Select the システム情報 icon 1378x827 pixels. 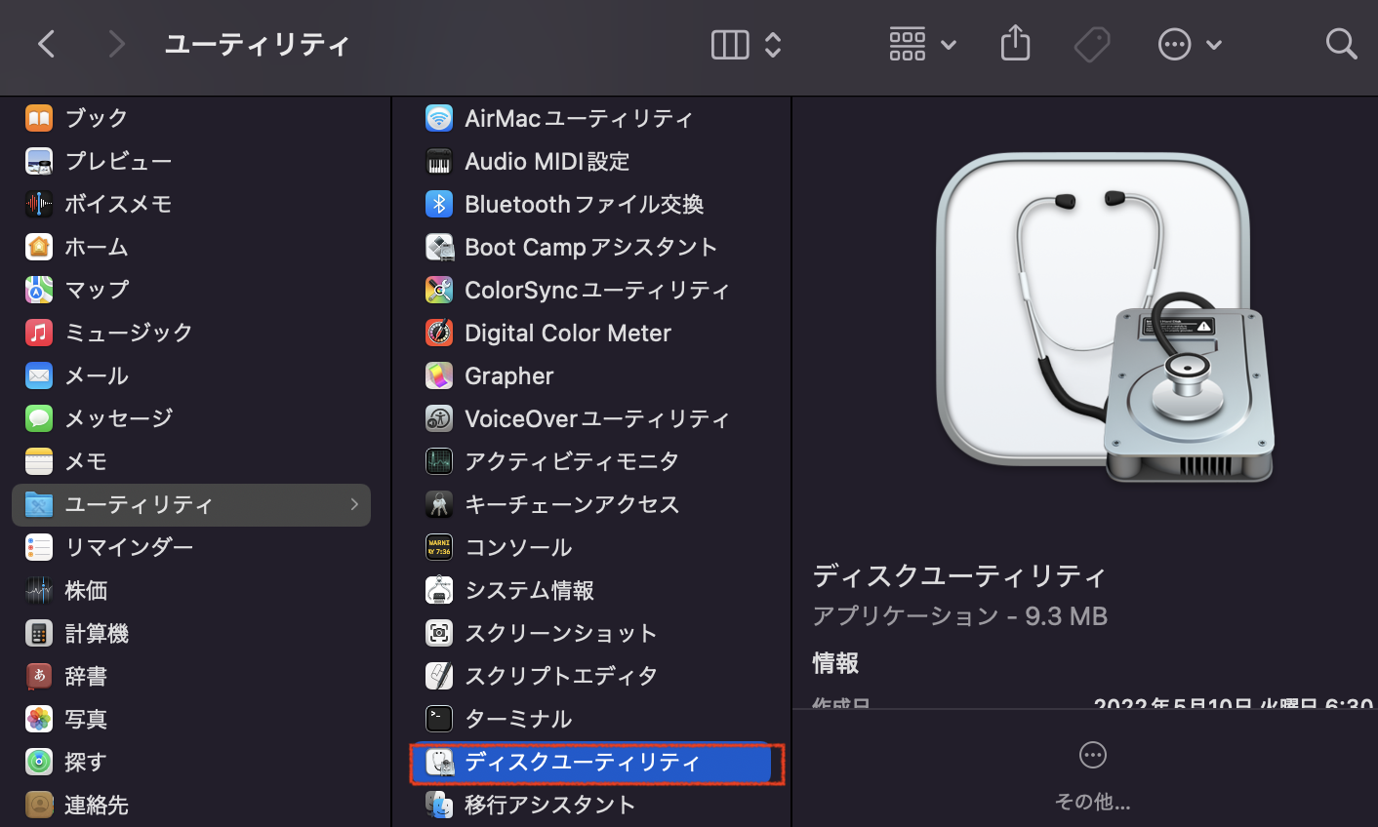tap(439, 590)
